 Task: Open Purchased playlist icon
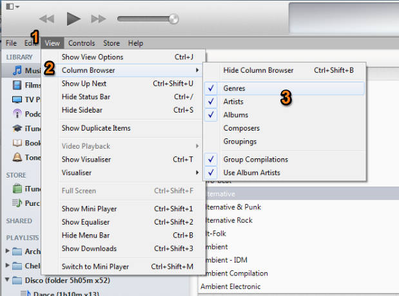17,203
